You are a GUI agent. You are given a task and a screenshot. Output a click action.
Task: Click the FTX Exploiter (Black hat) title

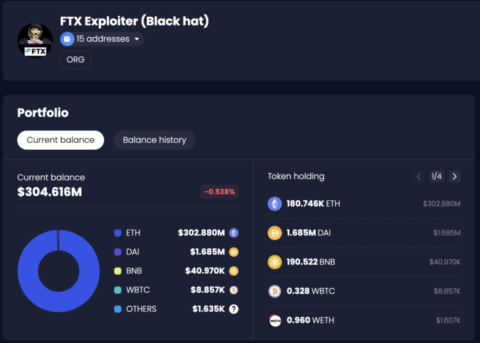(134, 21)
